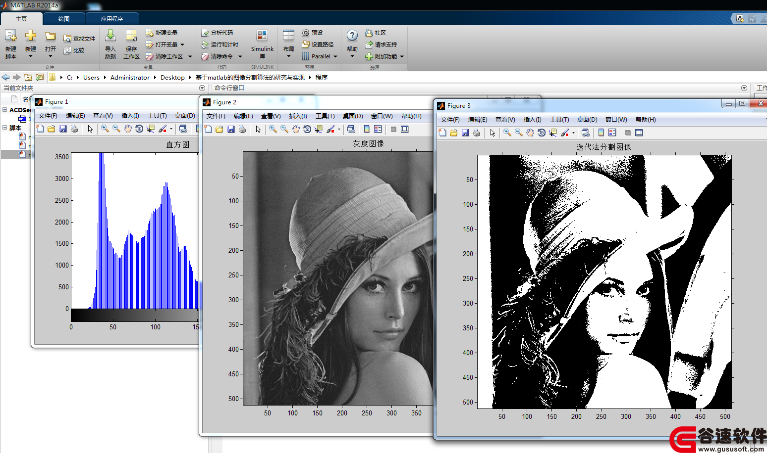
Task: Select Rotate 3D tool in Figure 3 toolbar
Action: click(x=542, y=133)
